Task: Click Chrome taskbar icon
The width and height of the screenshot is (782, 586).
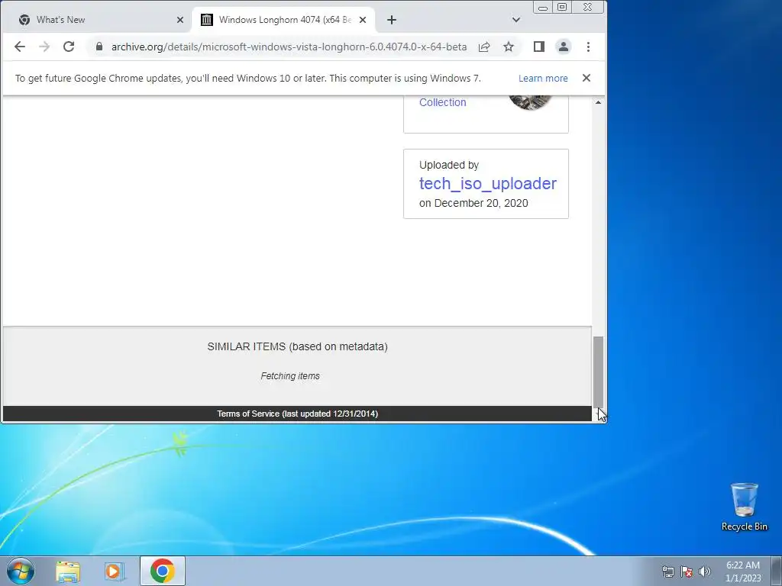Action: click(162, 571)
